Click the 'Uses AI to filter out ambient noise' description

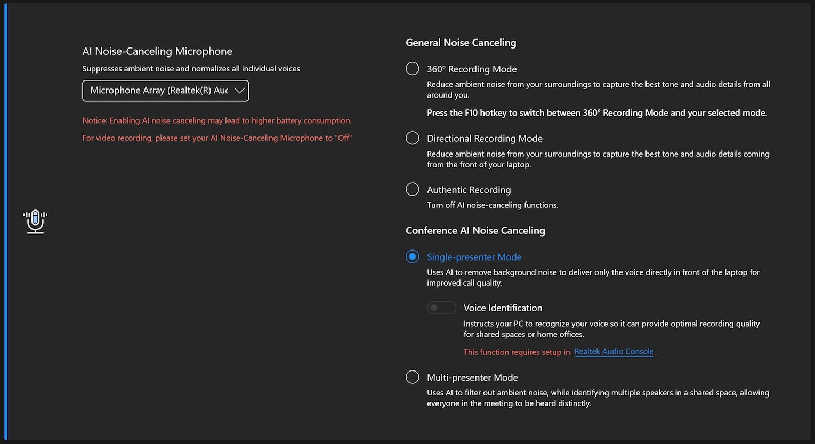point(598,398)
